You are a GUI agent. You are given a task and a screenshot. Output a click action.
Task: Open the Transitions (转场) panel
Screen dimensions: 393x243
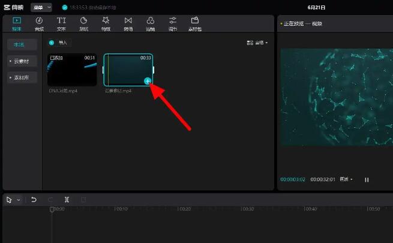pos(128,23)
